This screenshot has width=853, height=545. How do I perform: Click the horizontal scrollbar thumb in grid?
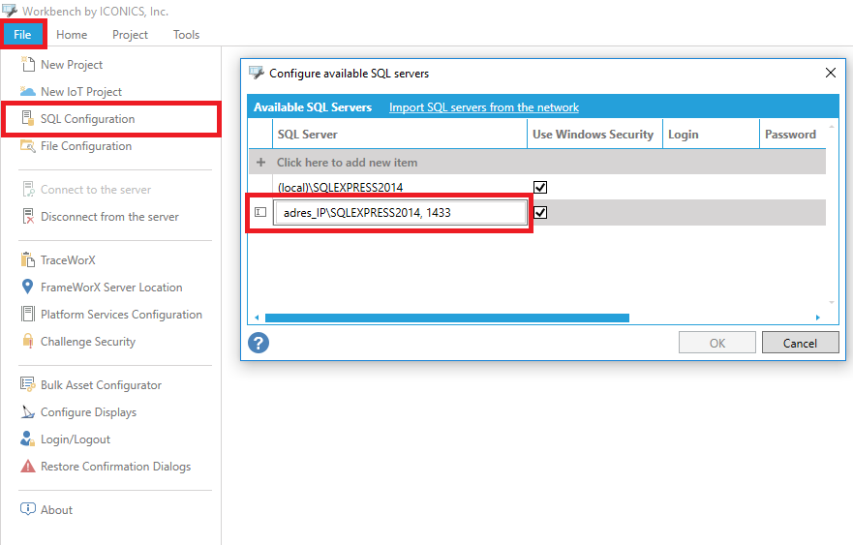click(x=447, y=318)
